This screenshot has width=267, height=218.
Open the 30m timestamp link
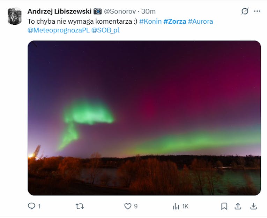click(x=148, y=11)
